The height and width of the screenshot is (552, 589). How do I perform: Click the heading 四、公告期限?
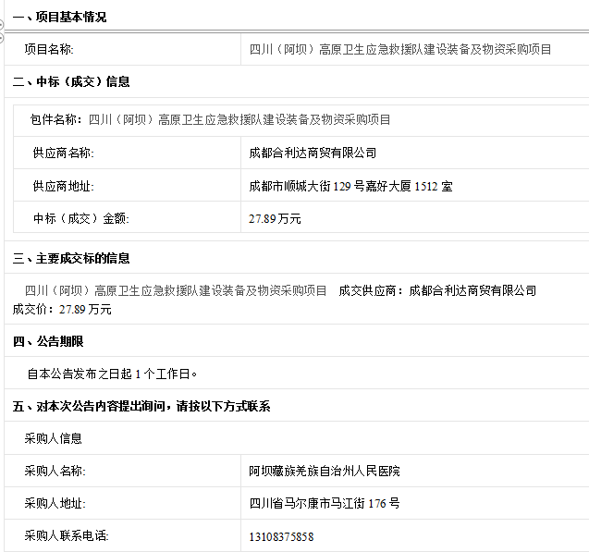[48, 341]
